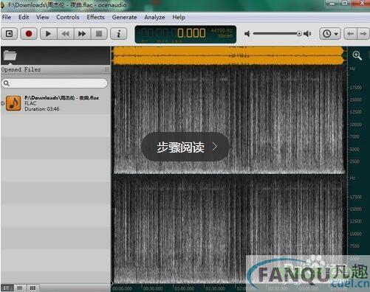The width and height of the screenshot is (370, 292).
Task: Toggle the sidebar panel button
Action: click(10, 34)
